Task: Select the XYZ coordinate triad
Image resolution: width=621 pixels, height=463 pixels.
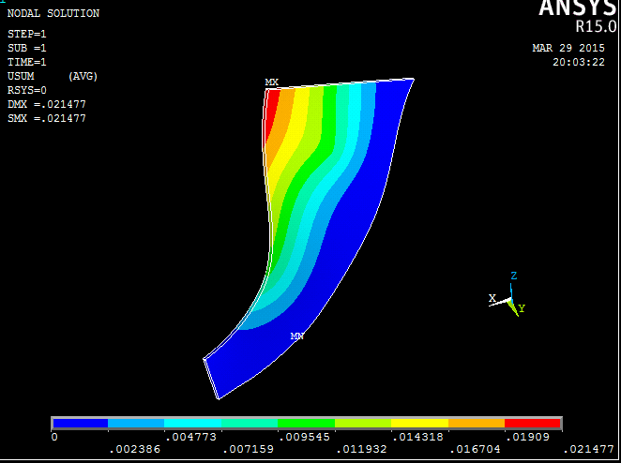Action: coord(507,294)
